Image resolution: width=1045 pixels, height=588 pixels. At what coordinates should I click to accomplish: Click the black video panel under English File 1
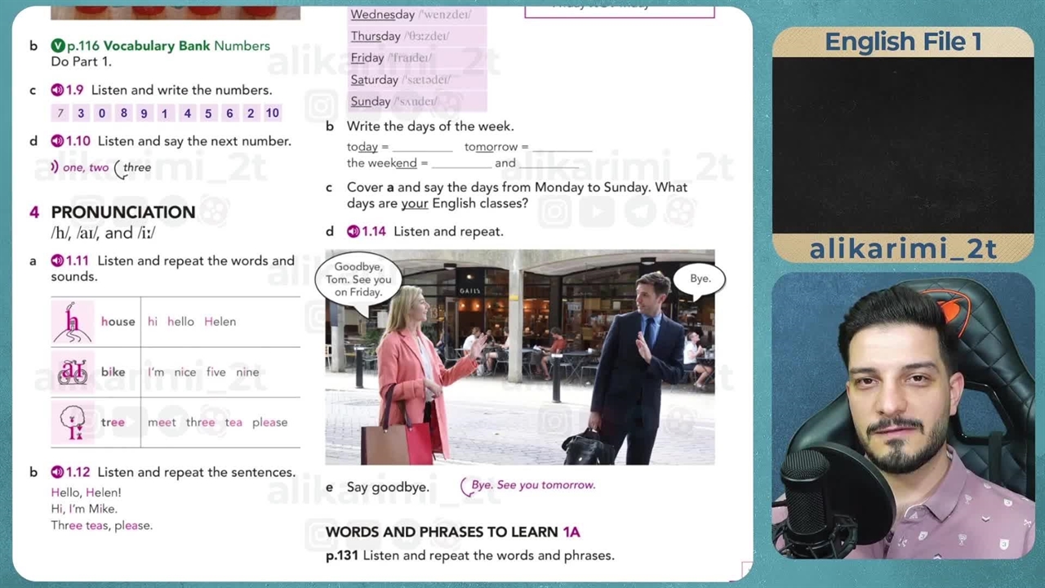903,145
